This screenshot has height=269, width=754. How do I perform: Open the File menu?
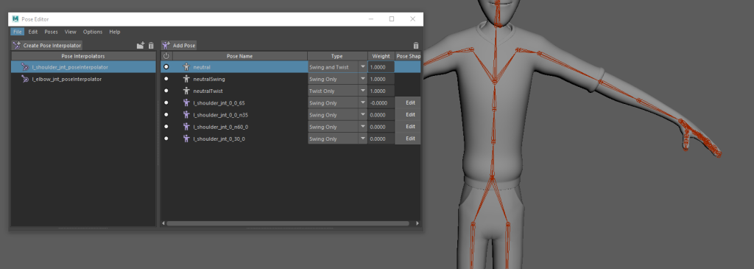(x=18, y=32)
